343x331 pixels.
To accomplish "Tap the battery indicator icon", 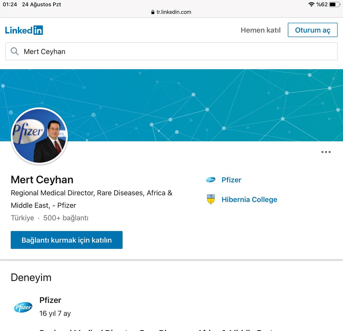I will 334,4.
